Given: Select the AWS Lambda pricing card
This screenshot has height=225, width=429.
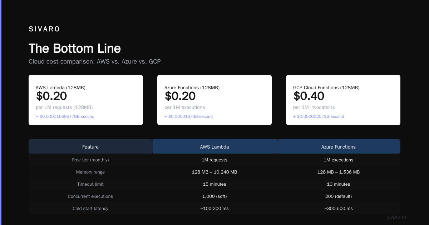Looking at the screenshot, I should [x=86, y=100].
